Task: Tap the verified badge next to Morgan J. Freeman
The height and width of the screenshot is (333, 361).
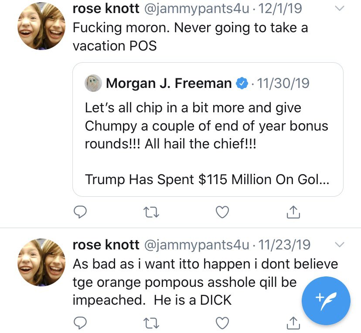Action: click(x=242, y=83)
